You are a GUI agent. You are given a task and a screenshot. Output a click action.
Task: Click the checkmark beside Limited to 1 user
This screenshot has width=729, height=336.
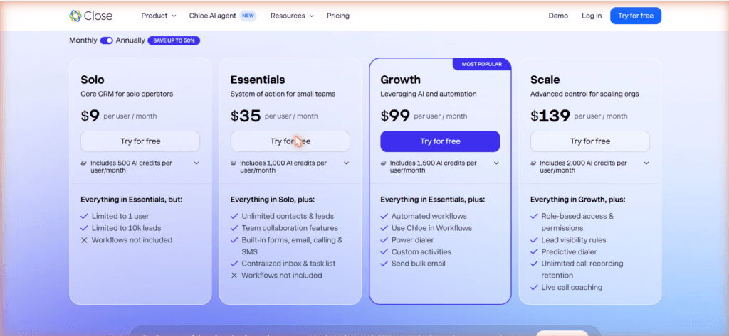pos(84,216)
